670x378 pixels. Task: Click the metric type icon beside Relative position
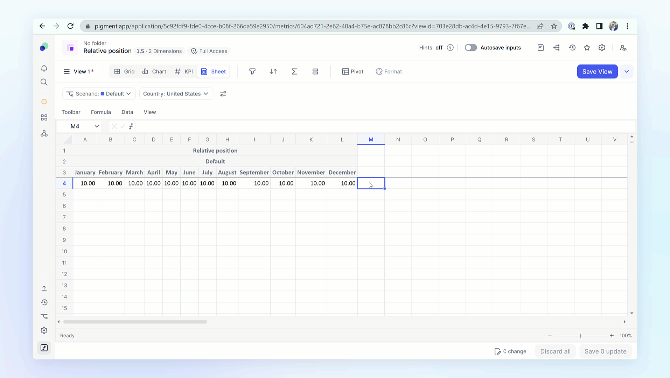pyautogui.click(x=70, y=48)
